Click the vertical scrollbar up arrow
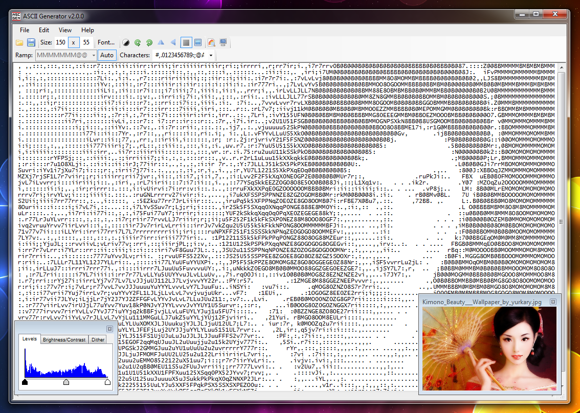The image size is (580, 413). pos(561,67)
